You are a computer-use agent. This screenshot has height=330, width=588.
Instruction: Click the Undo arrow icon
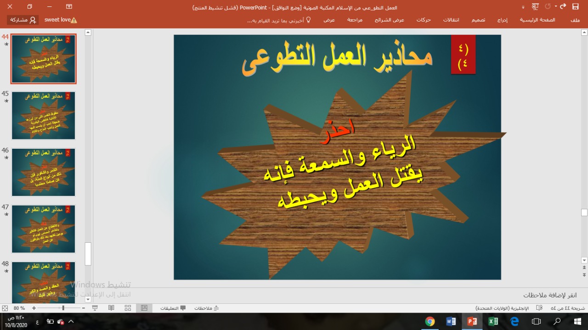point(563,7)
